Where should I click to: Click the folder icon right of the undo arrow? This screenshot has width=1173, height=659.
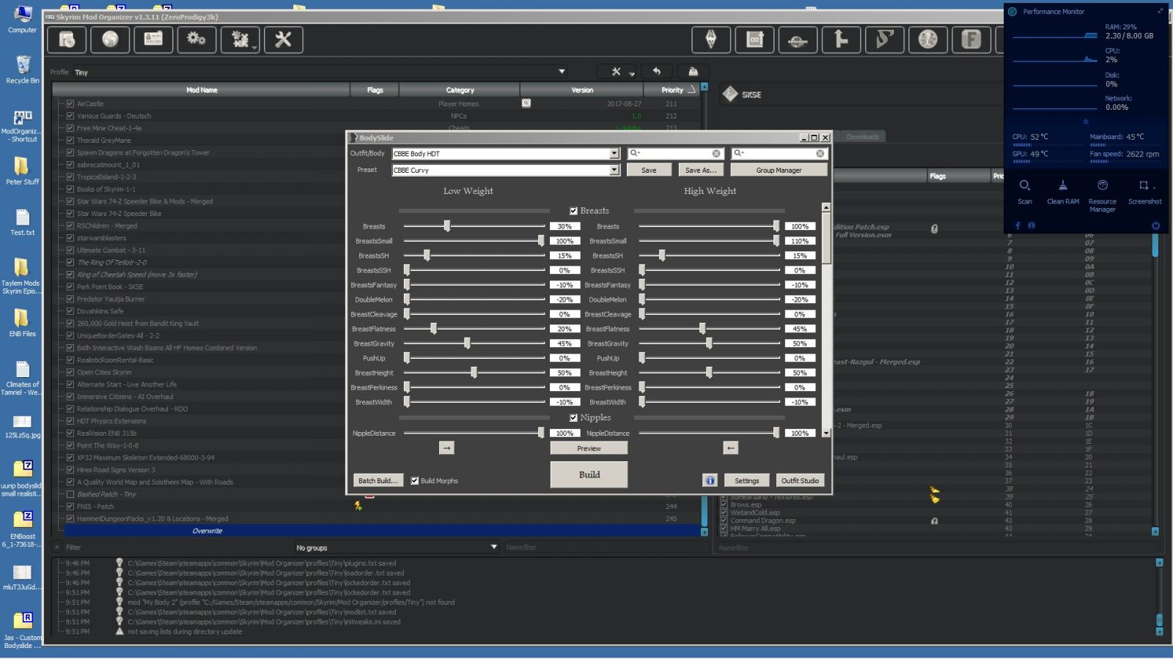pos(693,72)
